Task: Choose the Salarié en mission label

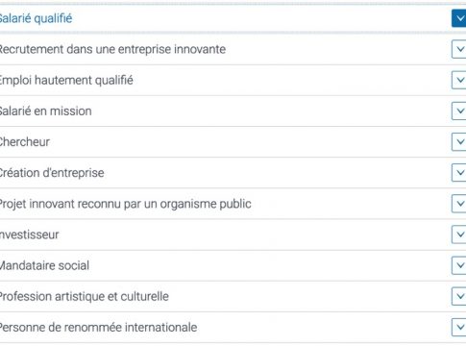Action: pos(45,111)
